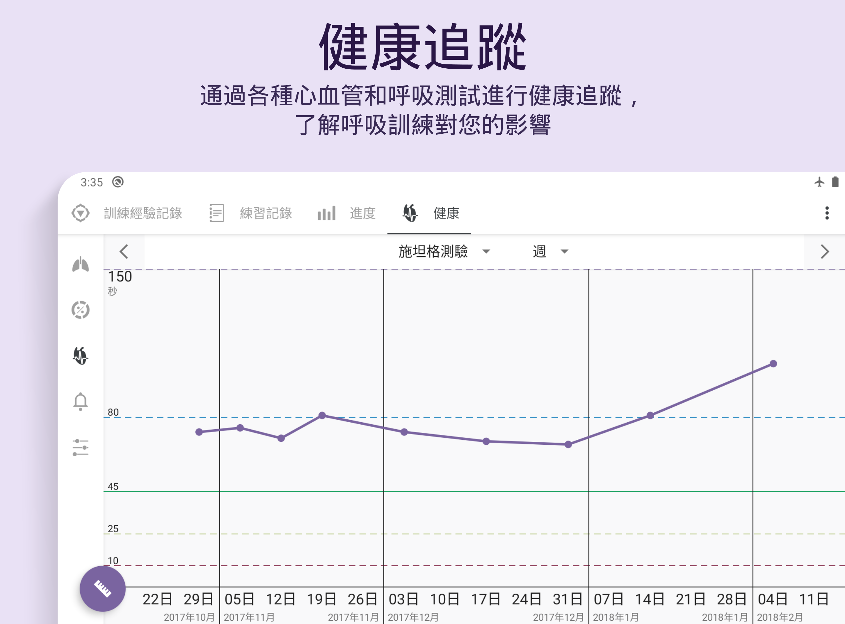Click the 10 threshold label
Image resolution: width=845 pixels, height=624 pixels.
click(113, 561)
